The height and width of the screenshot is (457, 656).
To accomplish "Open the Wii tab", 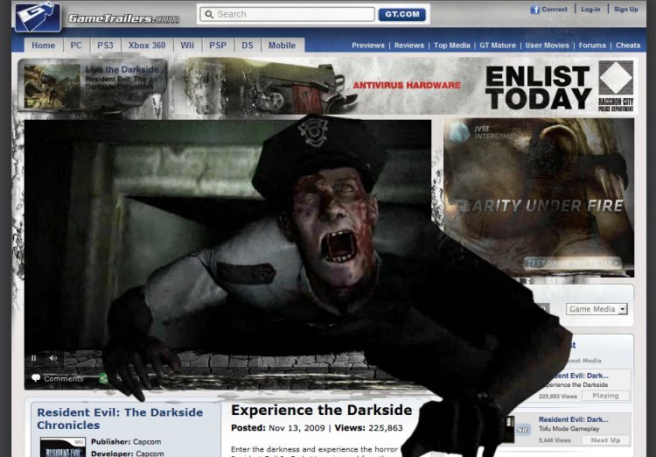I will [x=185, y=46].
